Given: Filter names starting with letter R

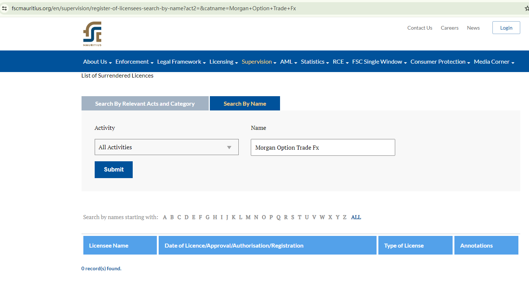Looking at the screenshot, I should 286,217.
